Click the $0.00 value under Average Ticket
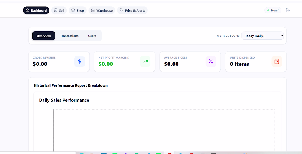The image size is (302, 154). click(171, 64)
